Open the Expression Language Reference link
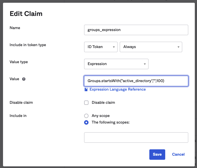Viewport: 197px width, 168px height. (118, 89)
